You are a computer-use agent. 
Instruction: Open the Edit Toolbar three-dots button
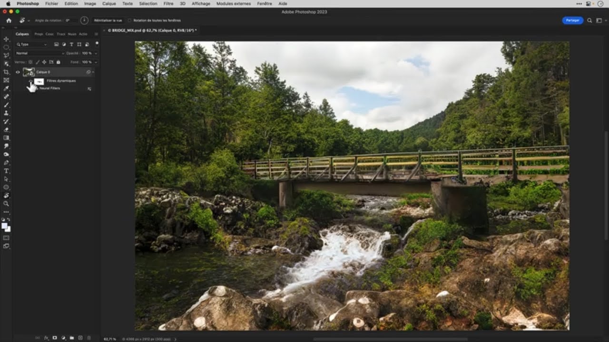point(6,212)
